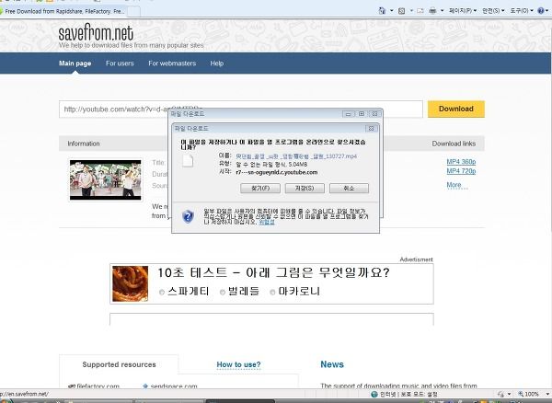Click the Print toolbar icon
This screenshot has height=403, width=552.
tap(432, 11)
